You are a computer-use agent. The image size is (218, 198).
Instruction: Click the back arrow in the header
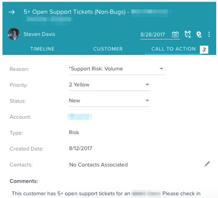12,12
